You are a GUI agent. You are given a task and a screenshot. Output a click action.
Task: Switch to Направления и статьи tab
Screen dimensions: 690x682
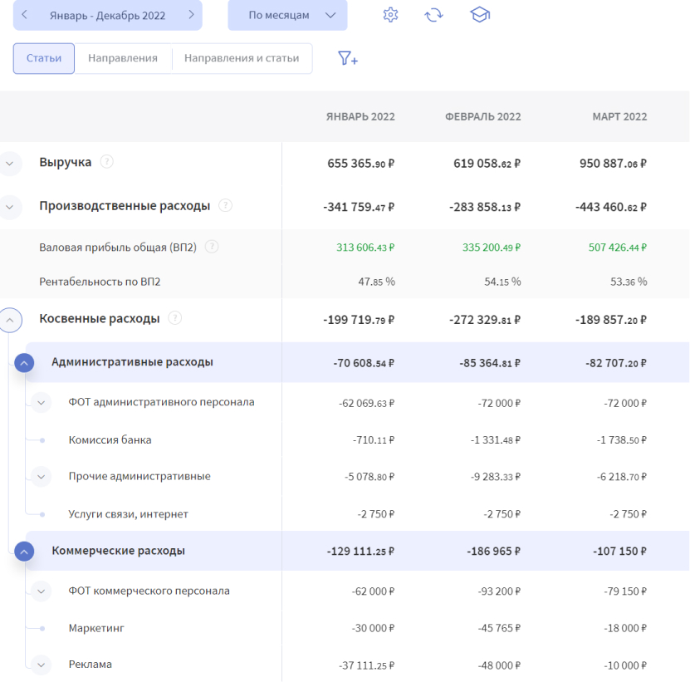242,59
